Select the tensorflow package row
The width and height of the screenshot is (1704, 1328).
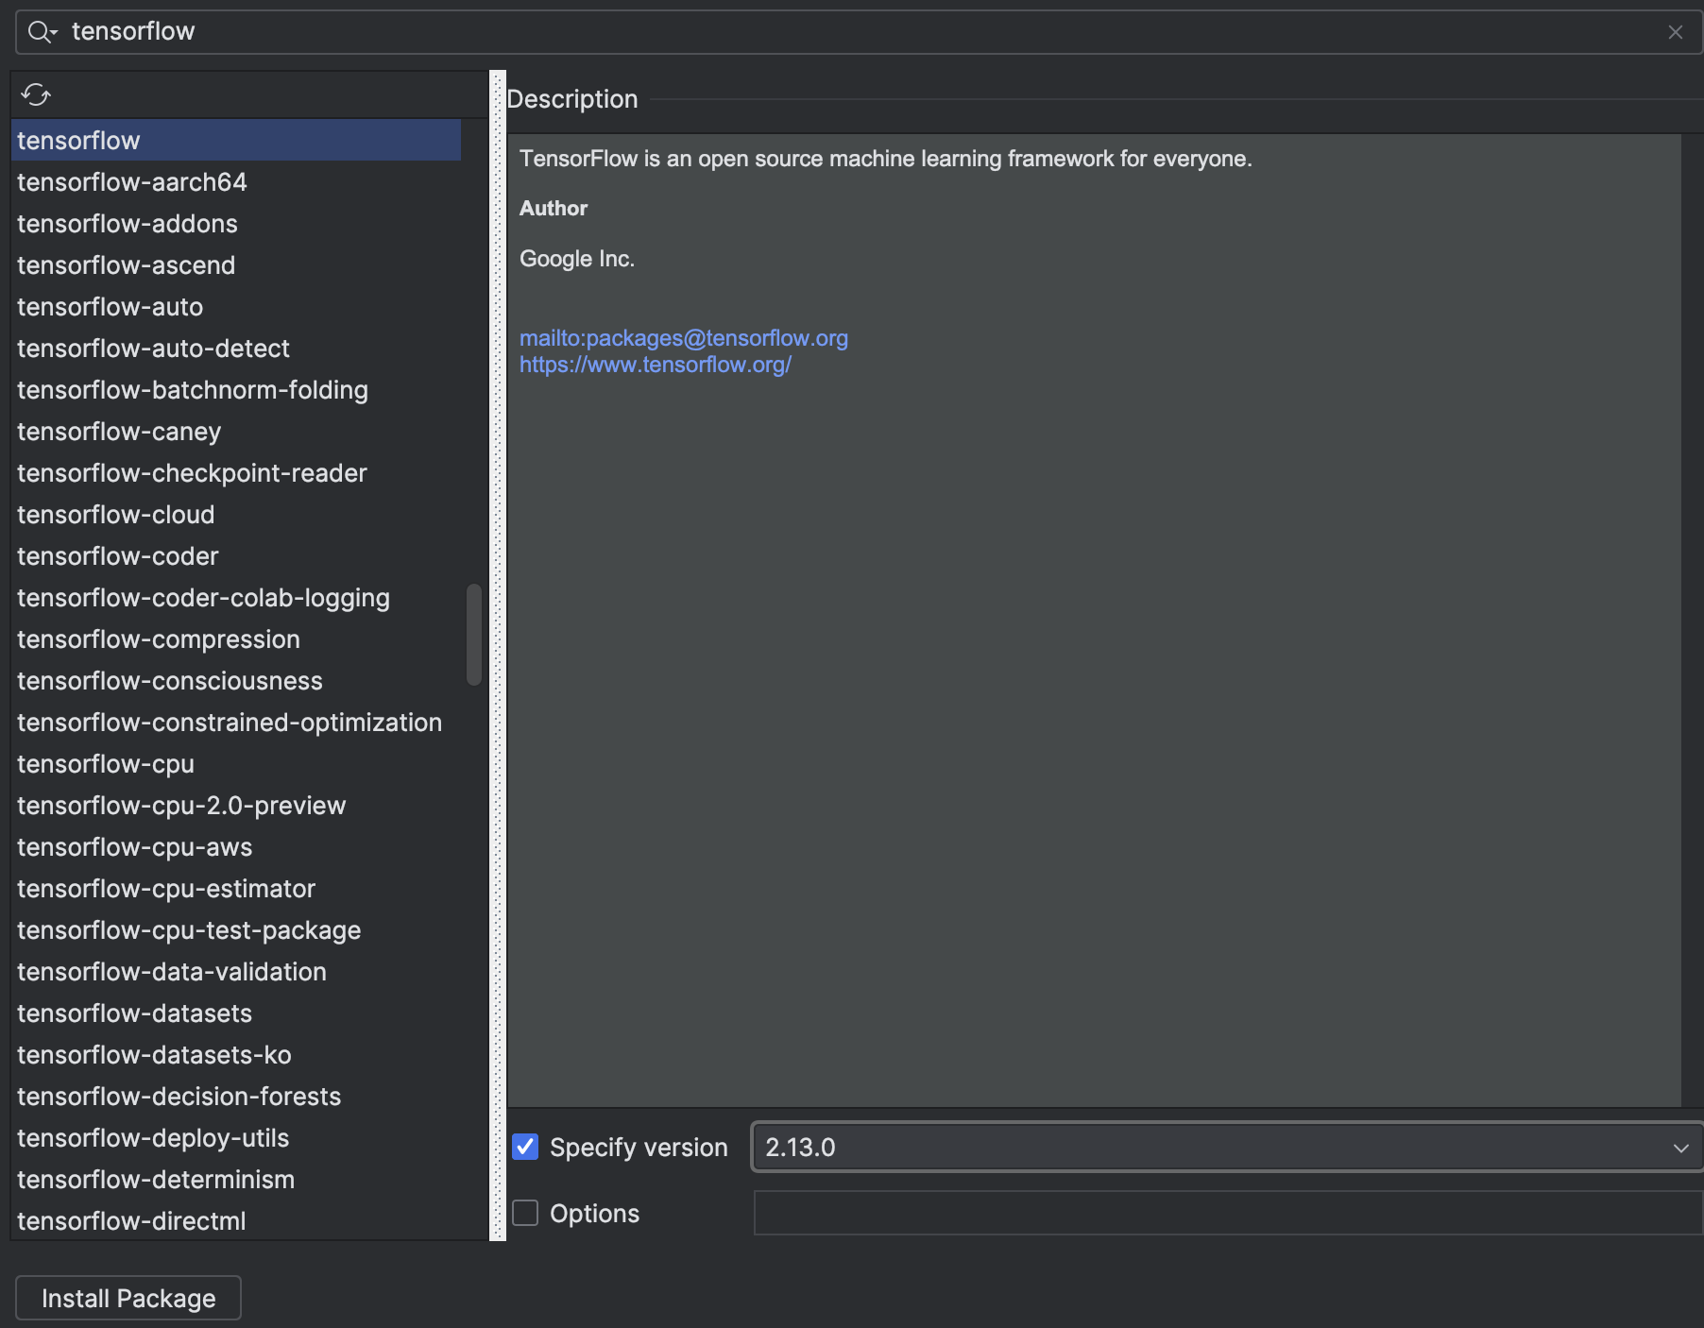(236, 140)
